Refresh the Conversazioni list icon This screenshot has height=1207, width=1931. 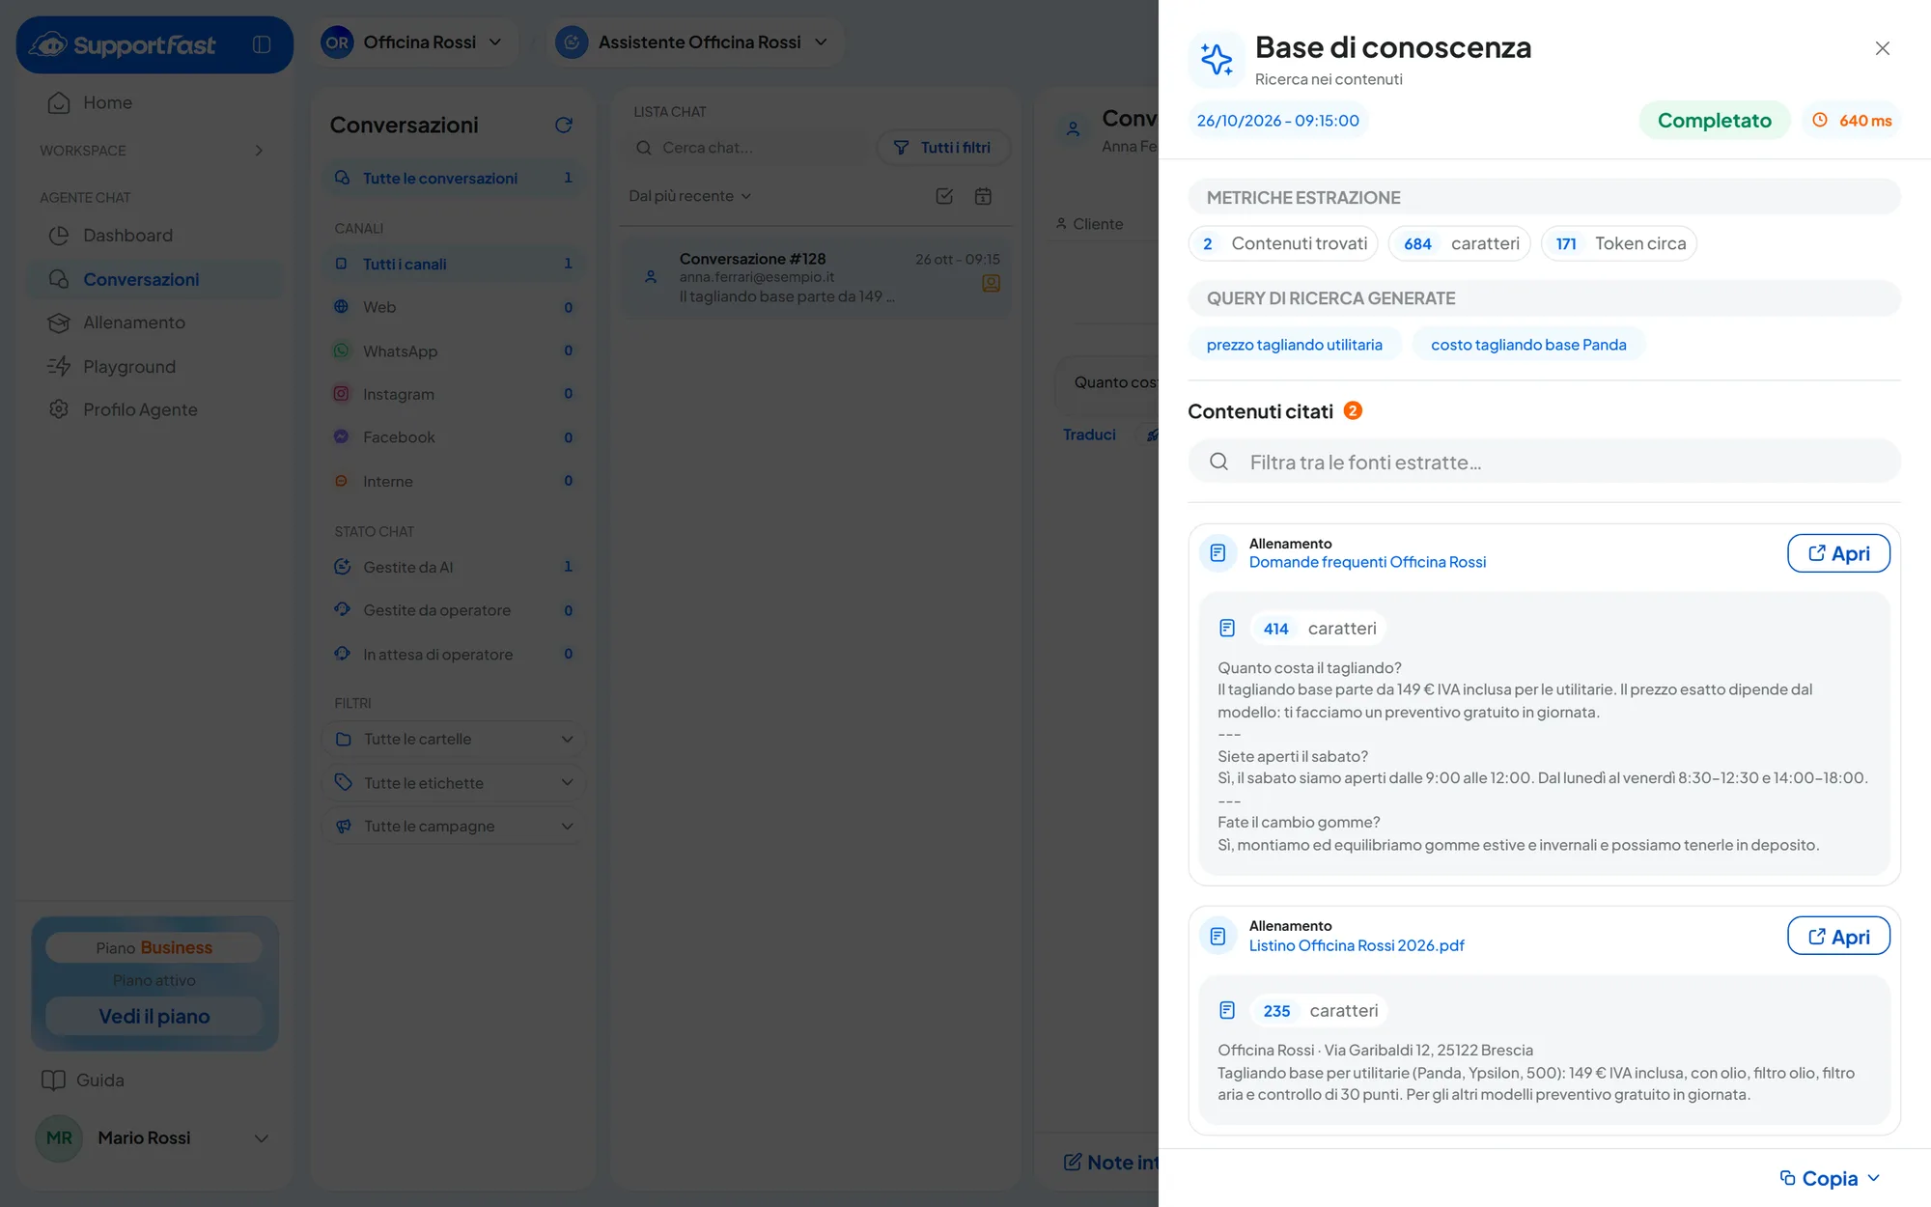click(564, 125)
